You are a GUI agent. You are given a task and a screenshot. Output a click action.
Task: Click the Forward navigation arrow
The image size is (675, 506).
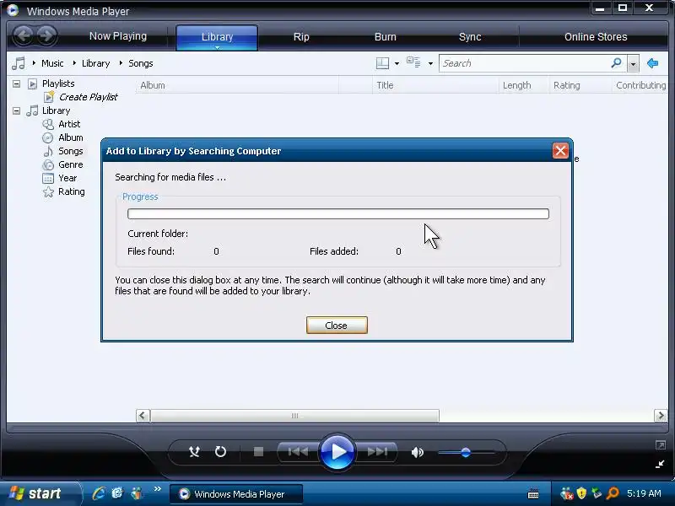tap(46, 35)
